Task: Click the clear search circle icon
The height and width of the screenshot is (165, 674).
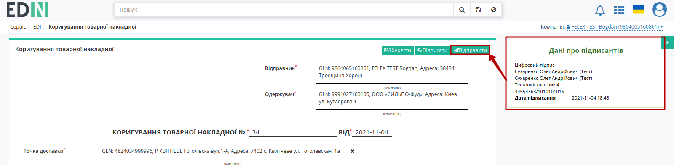Action: pyautogui.click(x=494, y=10)
